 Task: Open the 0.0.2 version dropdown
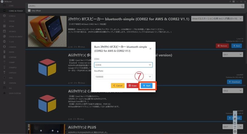tap(233, 91)
